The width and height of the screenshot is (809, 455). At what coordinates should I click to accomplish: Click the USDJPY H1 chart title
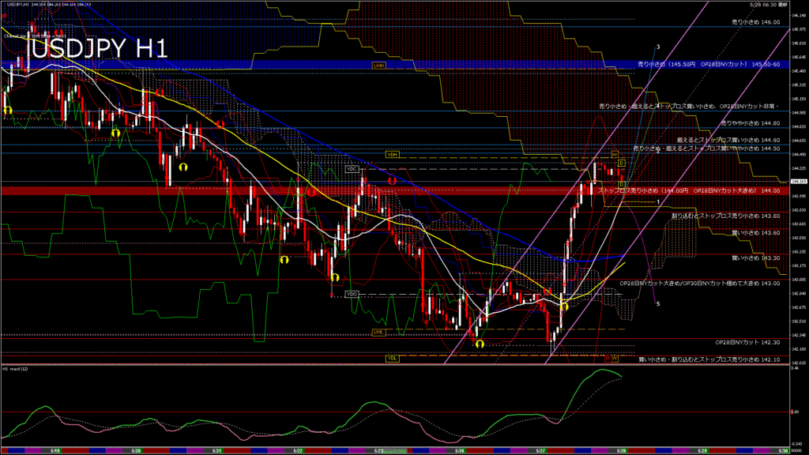(x=100, y=49)
